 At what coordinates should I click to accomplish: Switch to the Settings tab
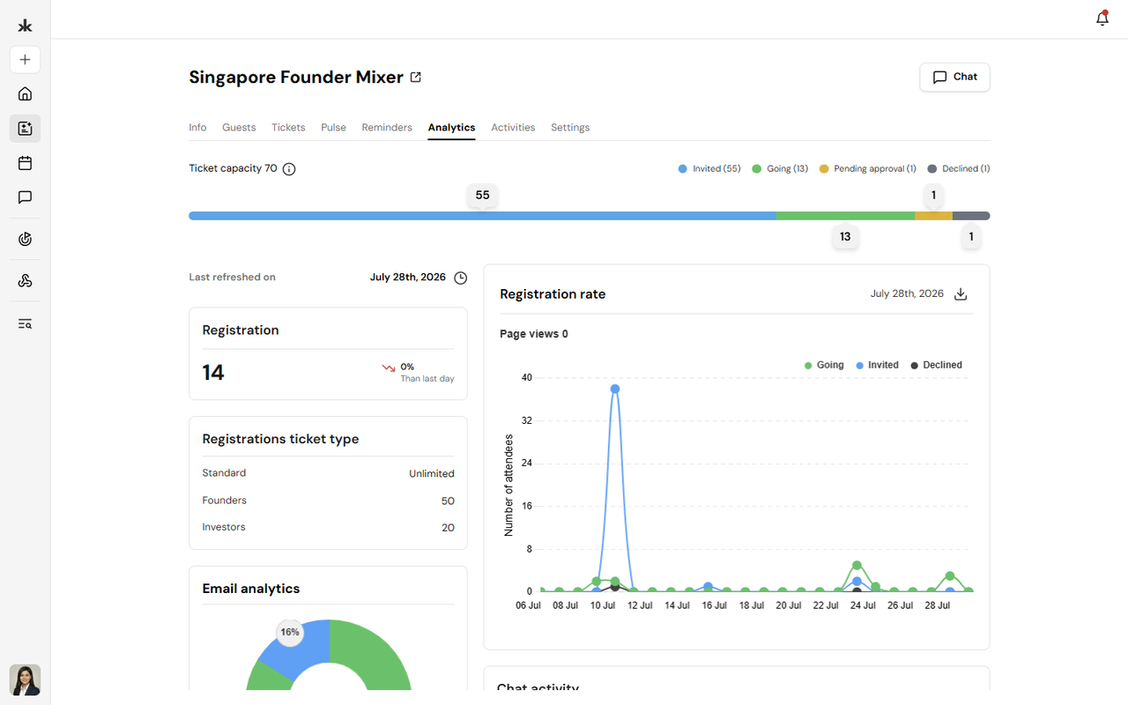click(570, 128)
